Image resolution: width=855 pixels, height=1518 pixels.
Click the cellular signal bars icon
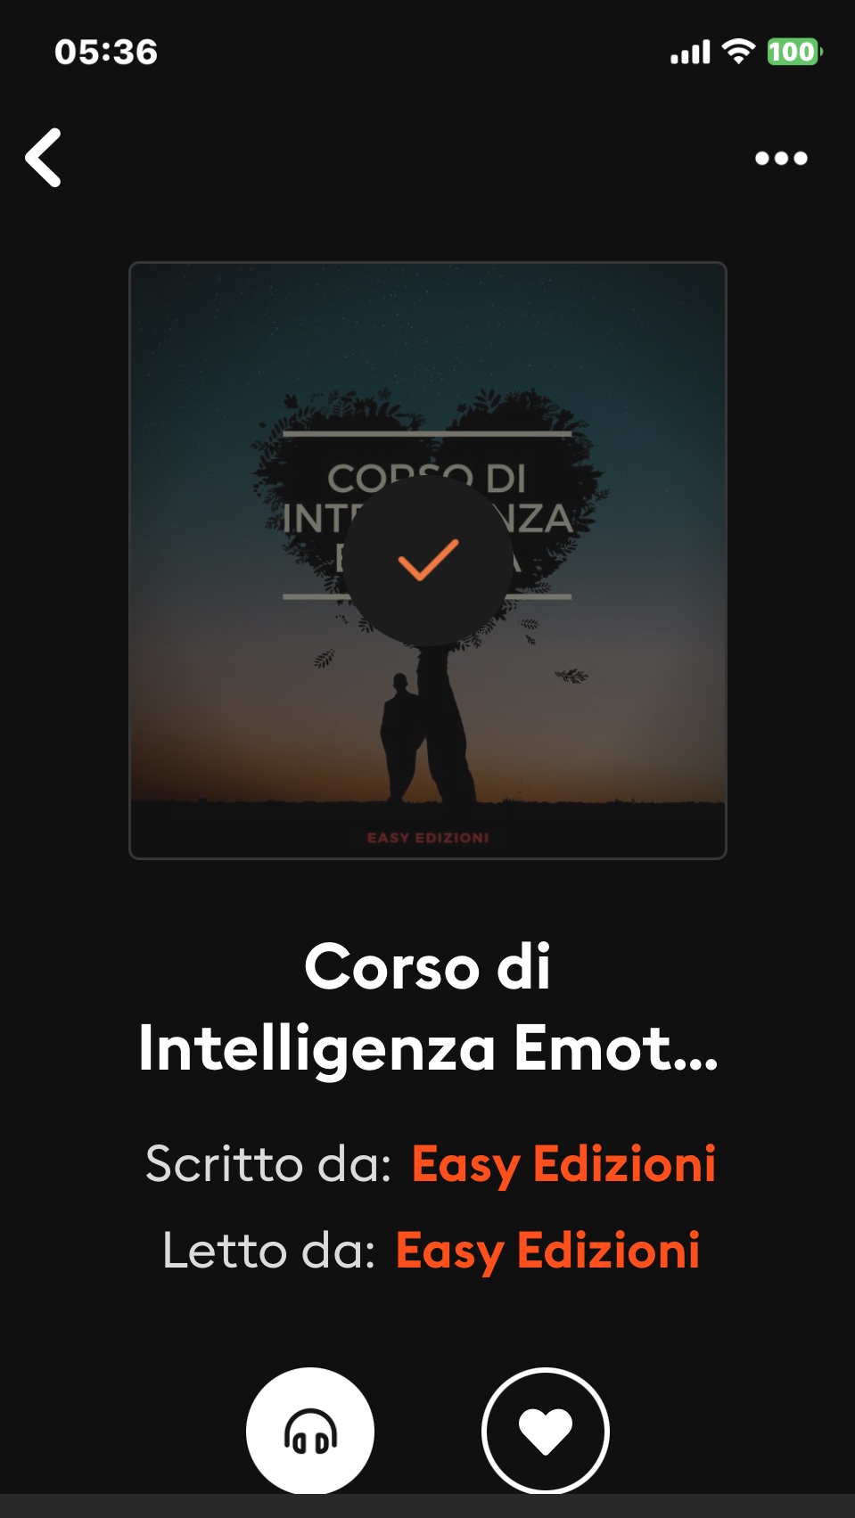tap(690, 52)
